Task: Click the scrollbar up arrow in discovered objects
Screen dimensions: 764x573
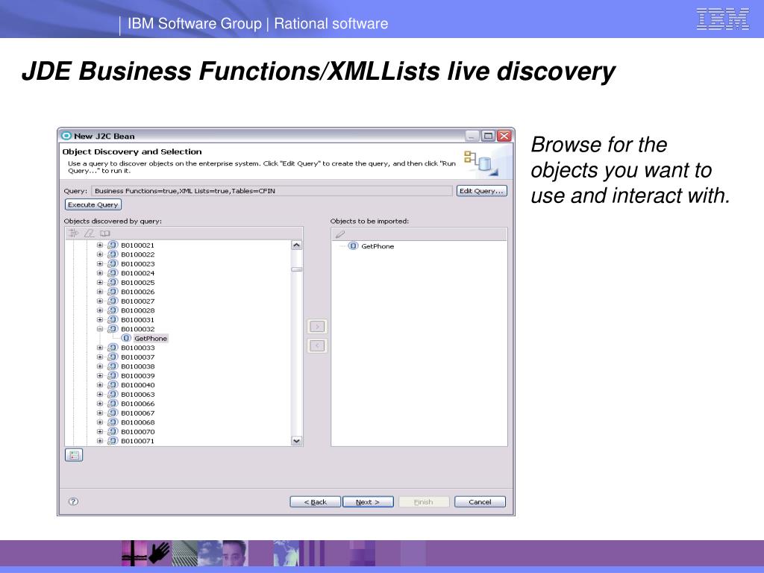Action: click(x=297, y=245)
